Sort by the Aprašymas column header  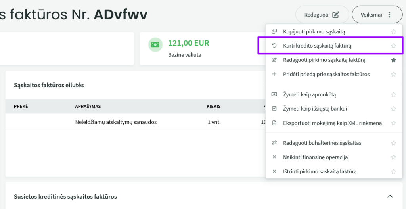(88, 106)
